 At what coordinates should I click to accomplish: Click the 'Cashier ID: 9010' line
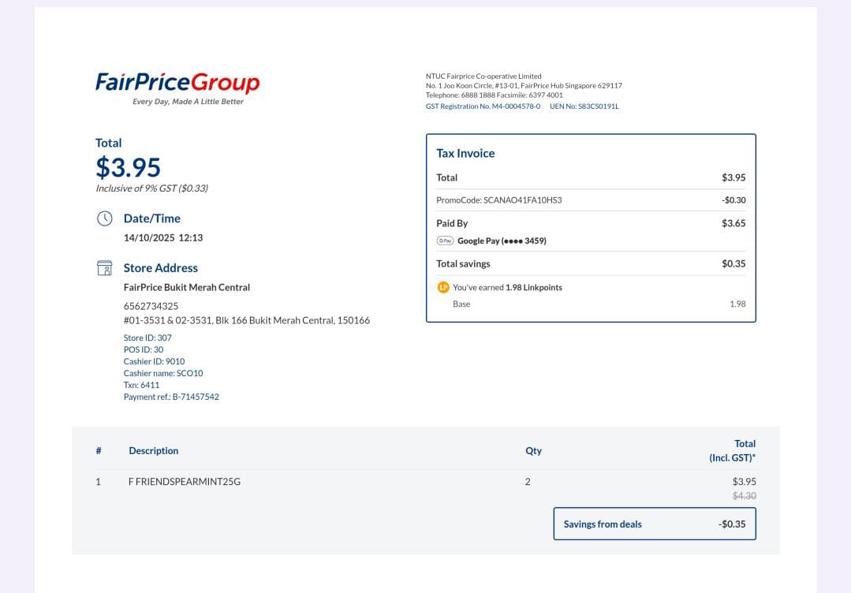(x=154, y=361)
